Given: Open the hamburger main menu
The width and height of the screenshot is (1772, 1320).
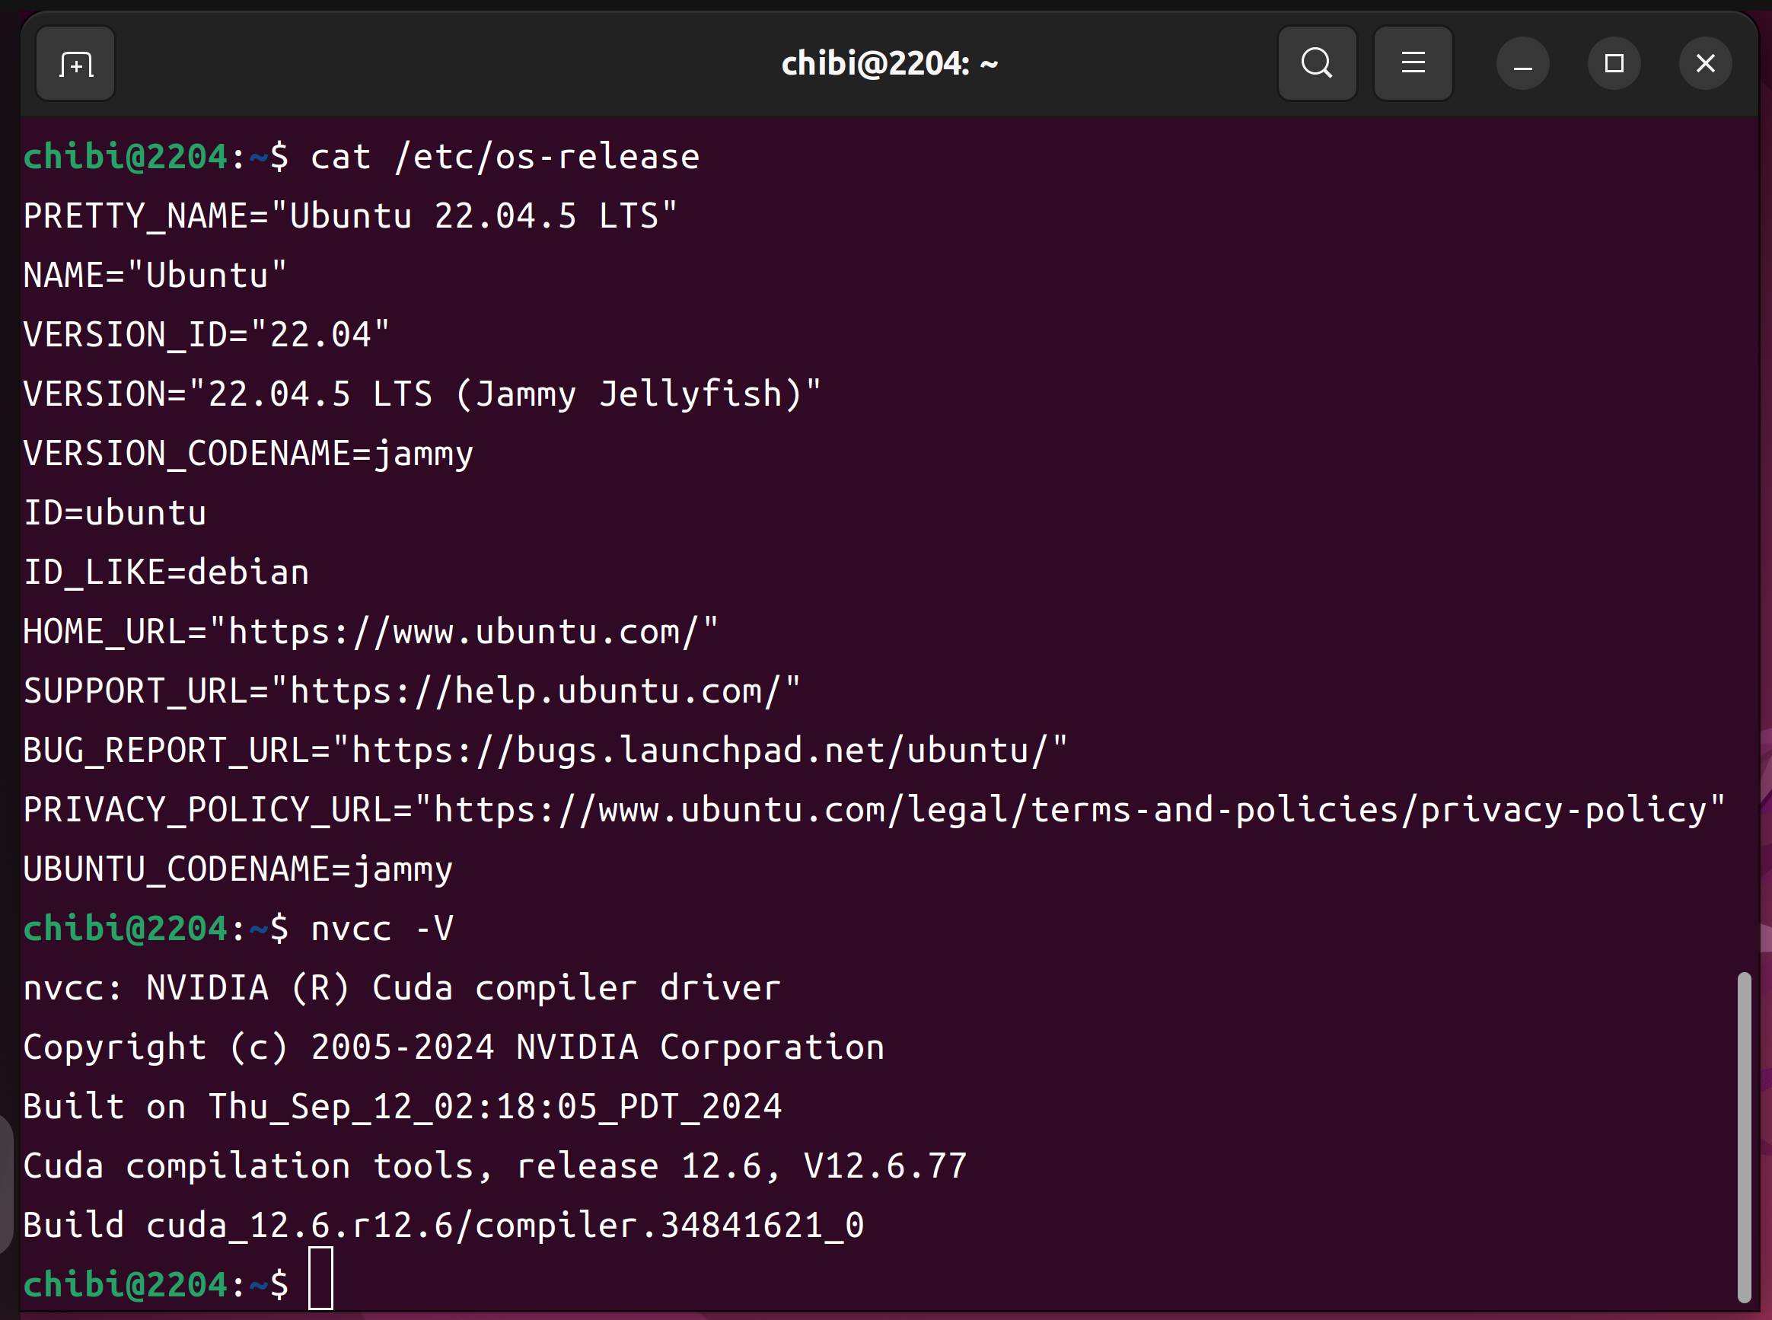Looking at the screenshot, I should [1413, 64].
